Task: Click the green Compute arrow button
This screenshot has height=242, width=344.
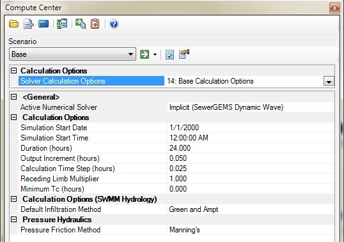Action: pyautogui.click(x=145, y=54)
